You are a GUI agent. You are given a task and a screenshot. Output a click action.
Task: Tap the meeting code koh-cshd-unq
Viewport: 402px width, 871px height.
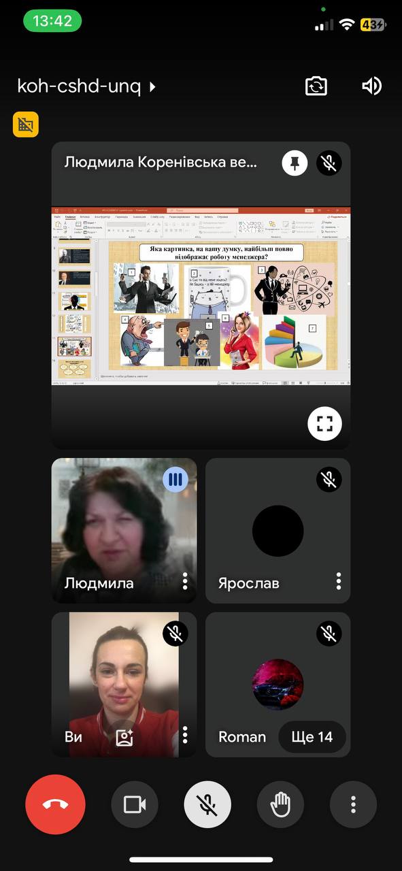(79, 86)
